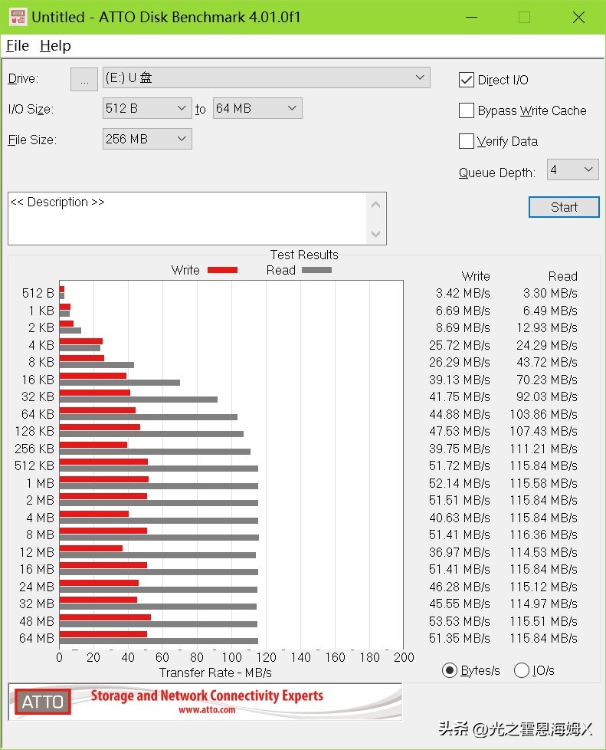Click the 4 KB write value 25.72 MB/s
Screen dimensions: 606x750
coord(459,345)
